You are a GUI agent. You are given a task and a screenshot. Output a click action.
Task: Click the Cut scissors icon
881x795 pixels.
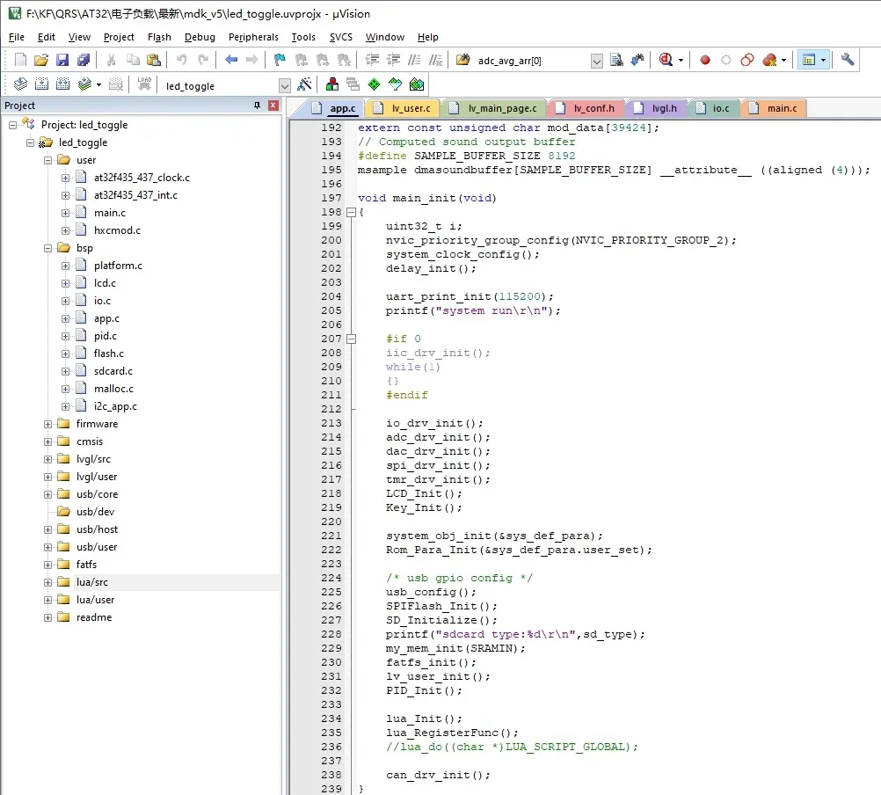click(112, 60)
